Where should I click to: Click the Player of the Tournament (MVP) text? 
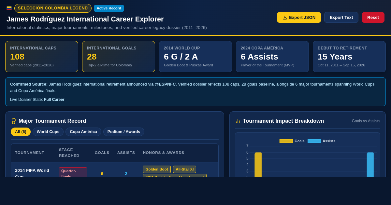point(268,65)
